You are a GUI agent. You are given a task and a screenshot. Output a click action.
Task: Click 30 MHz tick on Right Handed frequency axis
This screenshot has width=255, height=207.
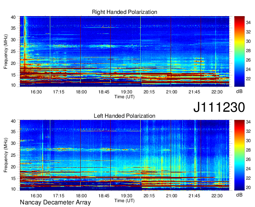pyautogui.click(x=13, y=40)
